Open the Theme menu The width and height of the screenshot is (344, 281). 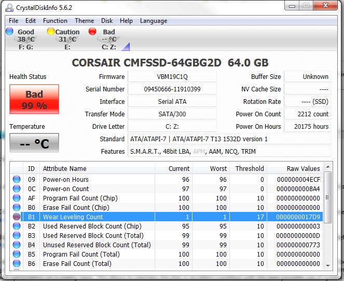point(84,21)
